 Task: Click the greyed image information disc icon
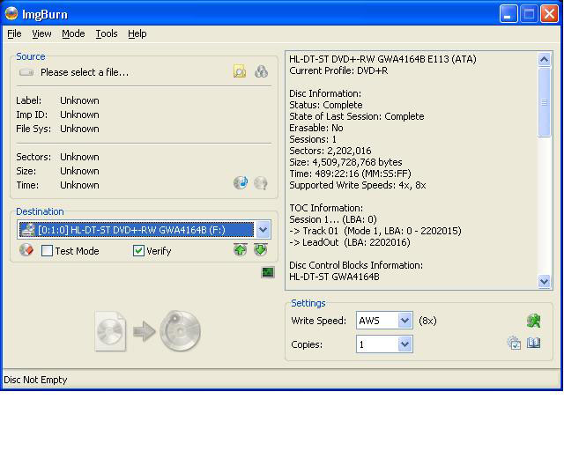[x=261, y=182]
